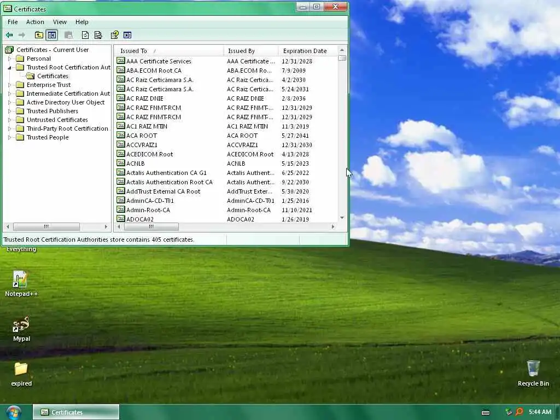Select the ADOCA02 certificate icon

(121, 219)
